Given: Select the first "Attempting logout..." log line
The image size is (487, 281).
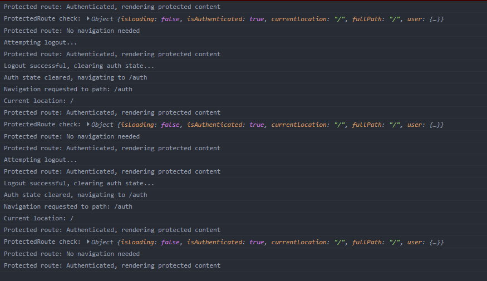Looking at the screenshot, I should (x=41, y=42).
